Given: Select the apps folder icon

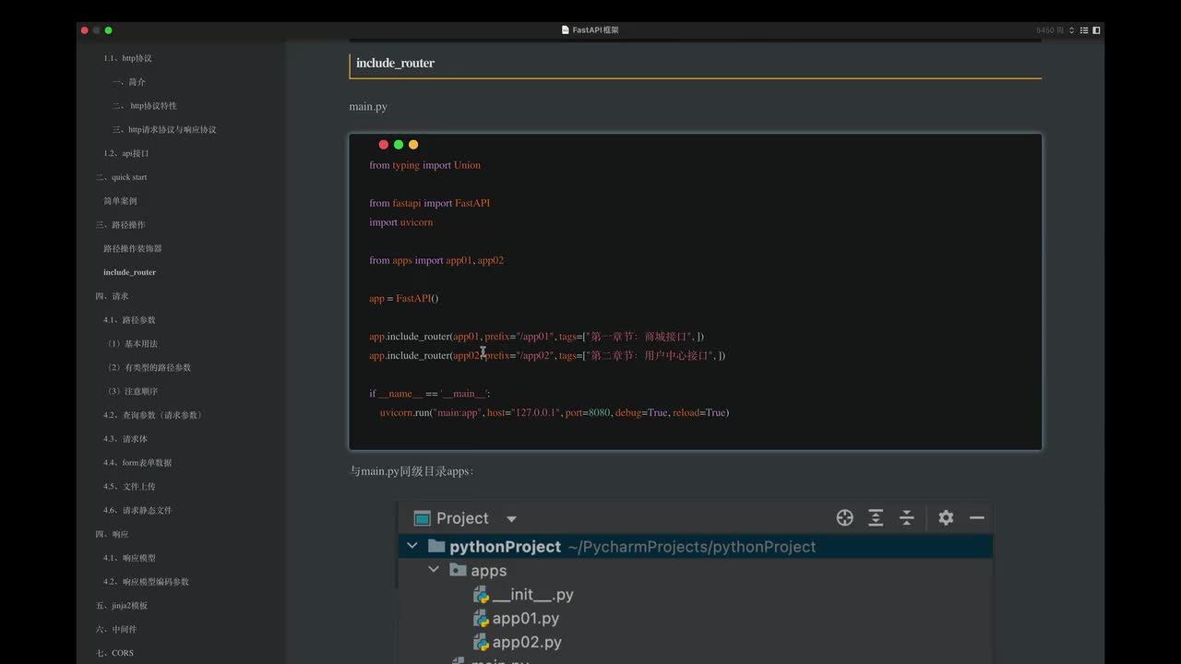Looking at the screenshot, I should tap(458, 570).
